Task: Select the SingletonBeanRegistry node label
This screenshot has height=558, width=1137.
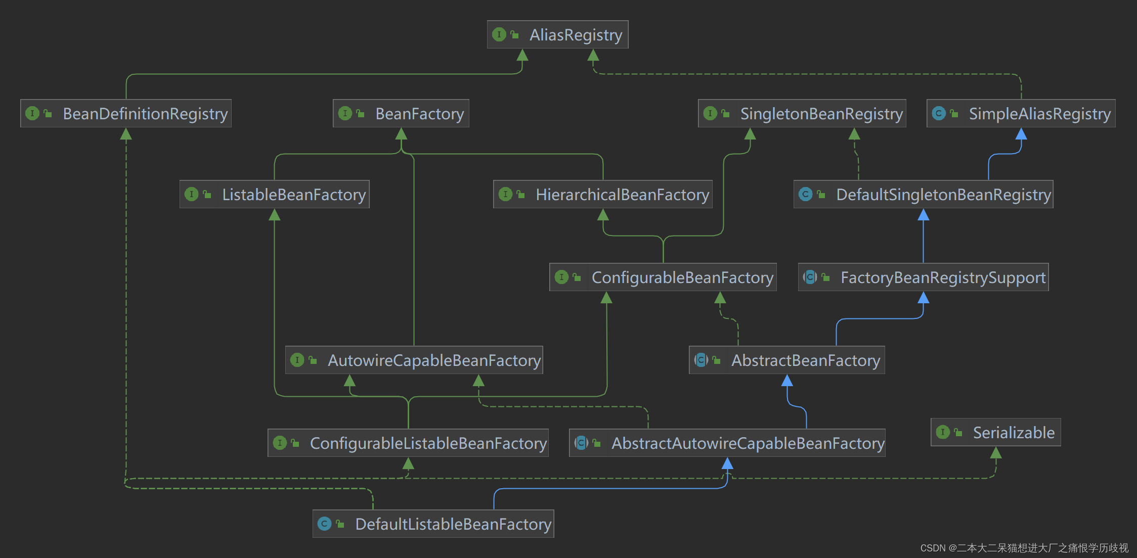Action: [x=821, y=114]
